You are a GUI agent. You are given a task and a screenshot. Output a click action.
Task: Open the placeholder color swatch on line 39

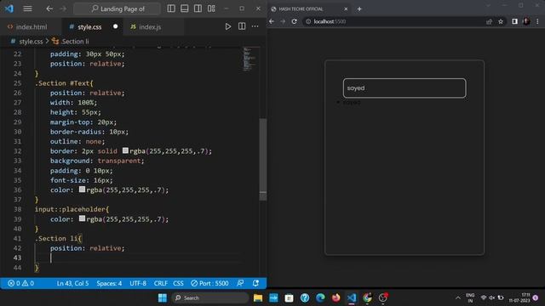point(82,218)
